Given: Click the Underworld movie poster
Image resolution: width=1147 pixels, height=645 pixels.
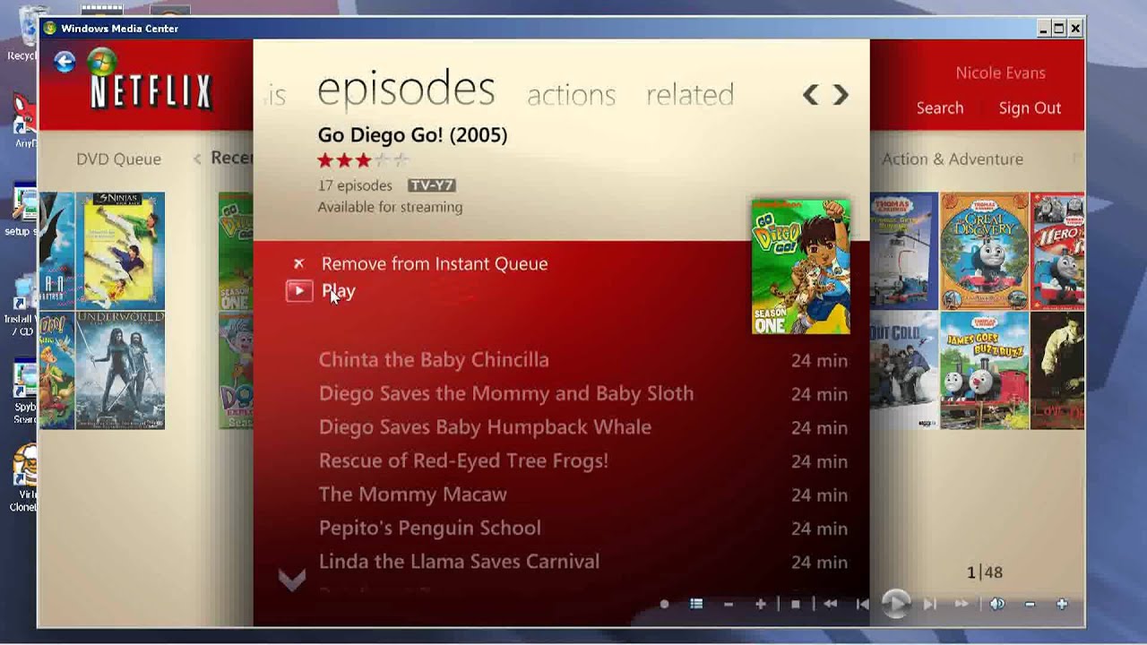Looking at the screenshot, I should tap(120, 370).
